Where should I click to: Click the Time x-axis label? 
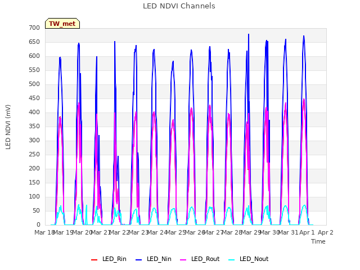click(318, 241)
